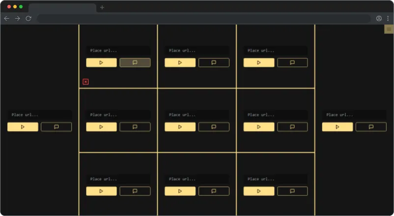Click play button in top-right grid cell
The width and height of the screenshot is (394, 216).
[259, 62]
